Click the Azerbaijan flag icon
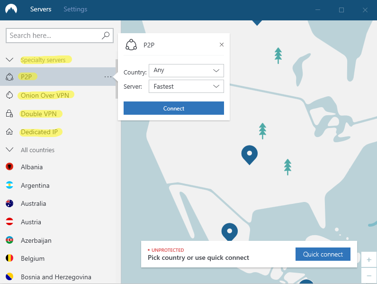 (9, 240)
